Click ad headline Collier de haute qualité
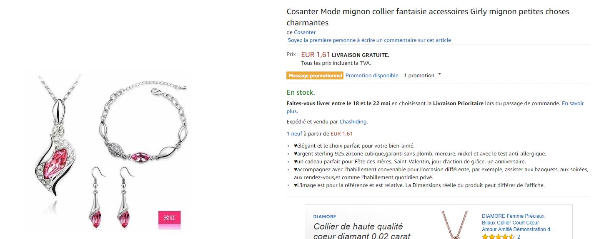599x239 pixels. [358, 227]
